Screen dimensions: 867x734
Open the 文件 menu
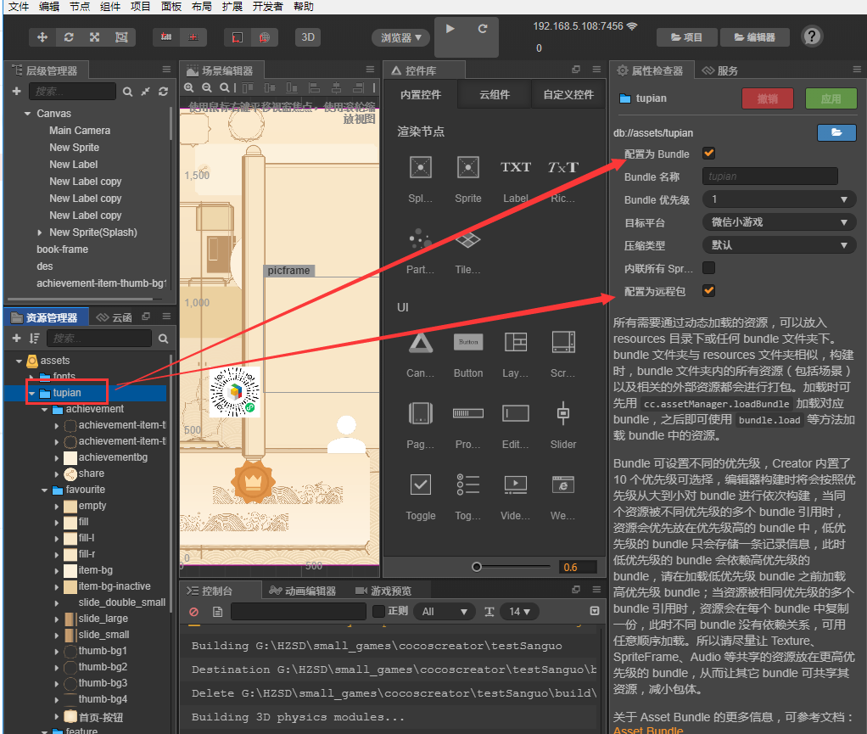point(19,7)
